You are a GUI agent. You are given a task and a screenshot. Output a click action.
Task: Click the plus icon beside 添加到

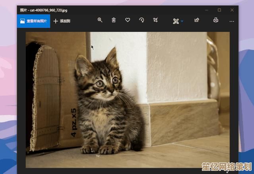click(x=56, y=21)
